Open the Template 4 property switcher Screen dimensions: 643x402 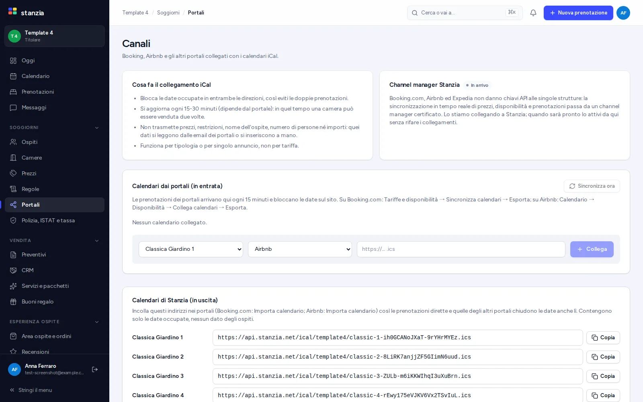pos(55,36)
